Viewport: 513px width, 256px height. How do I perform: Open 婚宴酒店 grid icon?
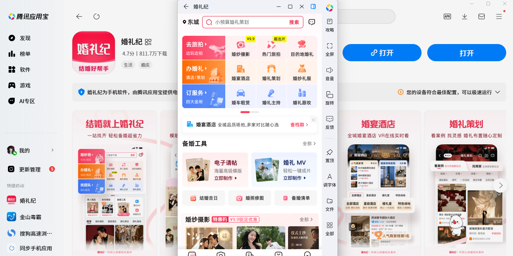pyautogui.click(x=241, y=72)
